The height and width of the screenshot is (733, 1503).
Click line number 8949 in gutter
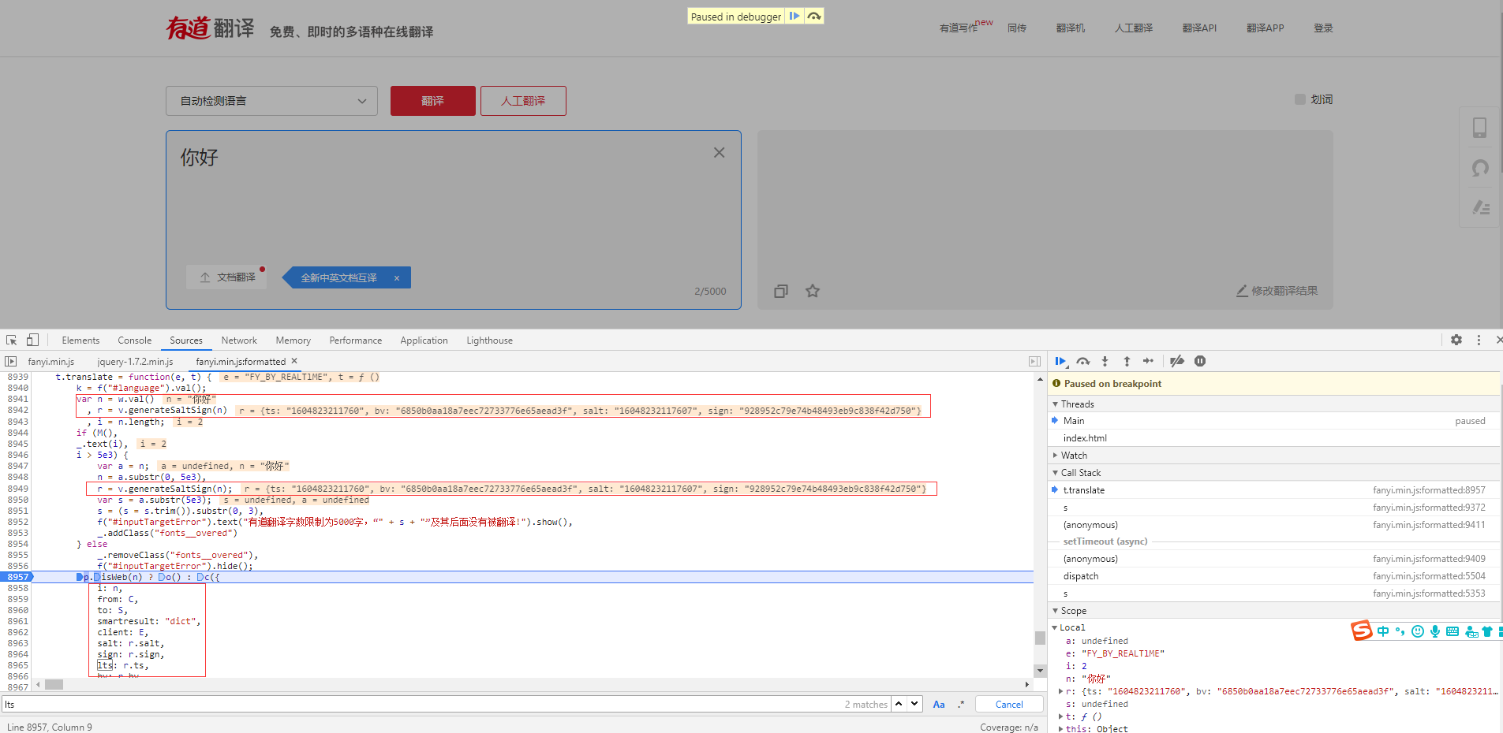pyautogui.click(x=17, y=489)
